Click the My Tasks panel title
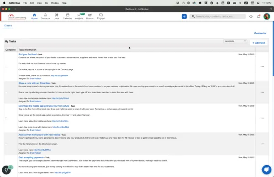Screen dimensions: 274x177 [11, 42]
